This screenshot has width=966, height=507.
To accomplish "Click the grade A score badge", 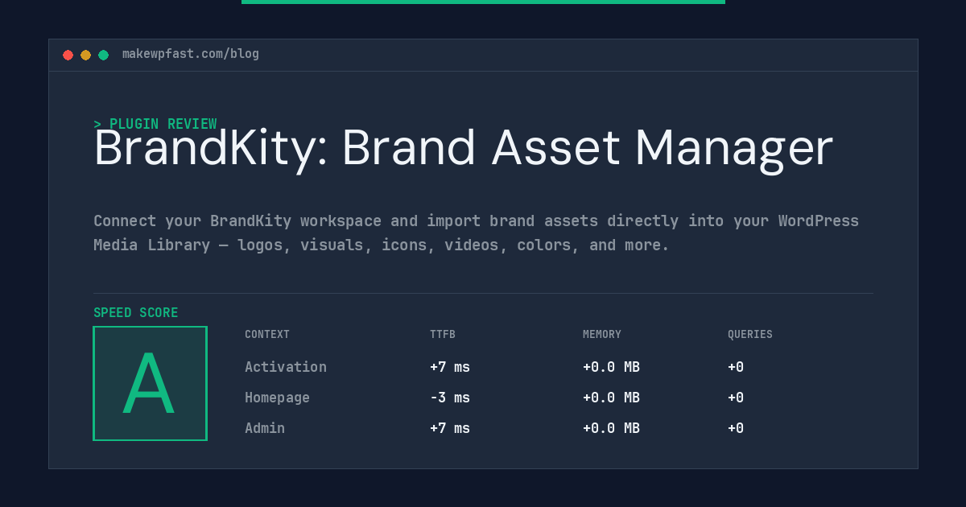I will [151, 383].
